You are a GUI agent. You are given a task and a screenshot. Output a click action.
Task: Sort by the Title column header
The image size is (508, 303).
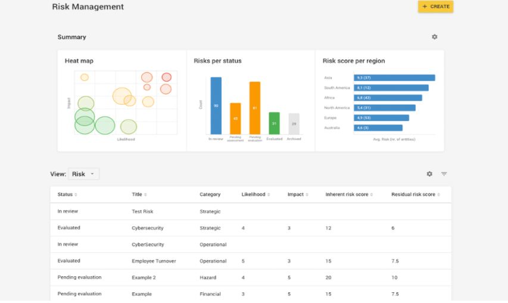(139, 195)
